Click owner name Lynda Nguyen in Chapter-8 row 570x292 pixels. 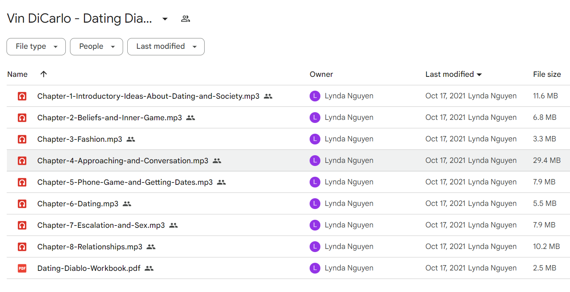tap(349, 247)
